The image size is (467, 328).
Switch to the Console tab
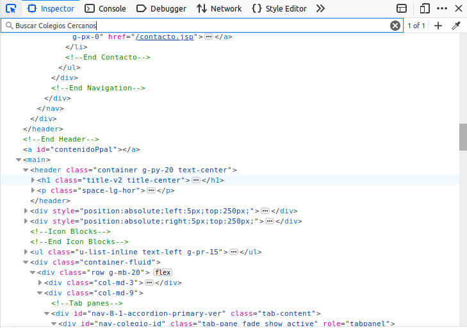coord(105,8)
